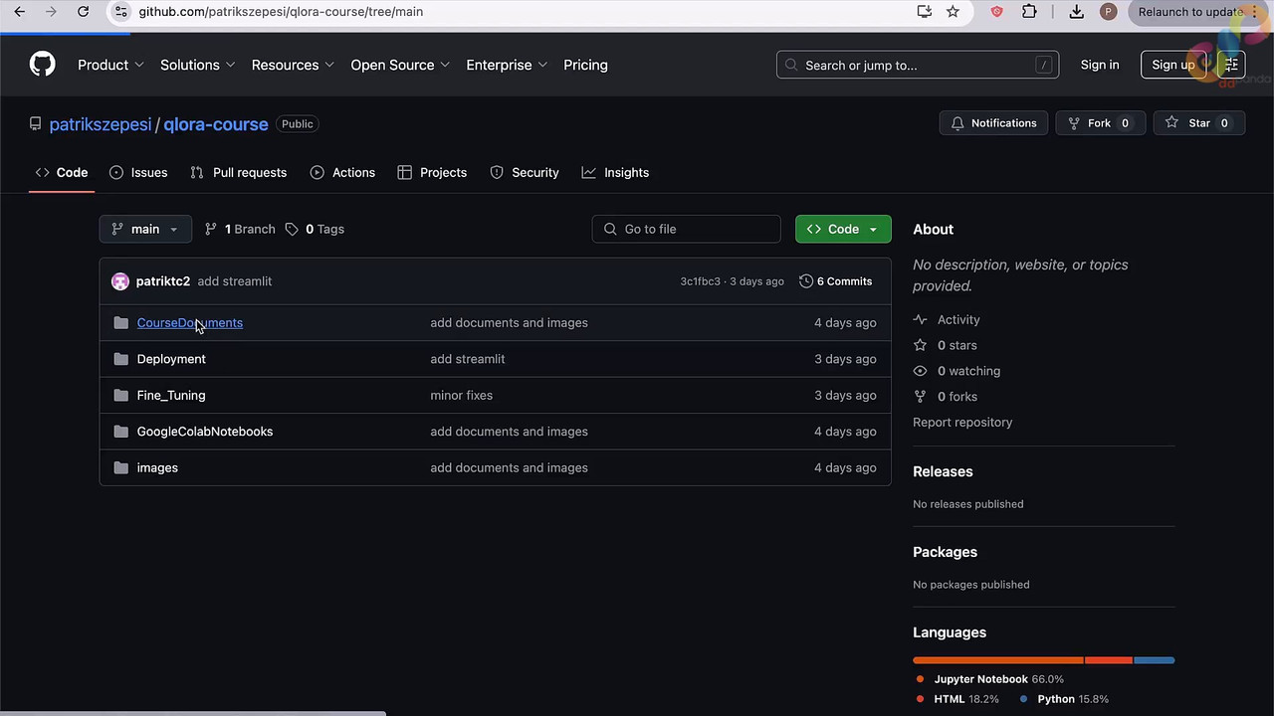Viewport: 1274px width, 716px height.
Task: Expand the Resources menu
Action: [293, 65]
